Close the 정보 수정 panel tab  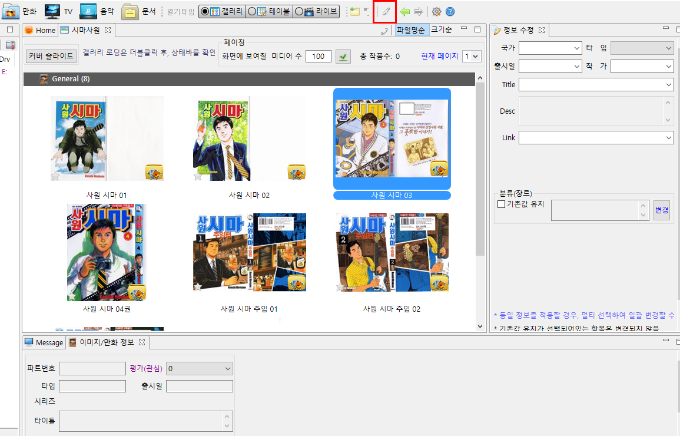coord(542,30)
